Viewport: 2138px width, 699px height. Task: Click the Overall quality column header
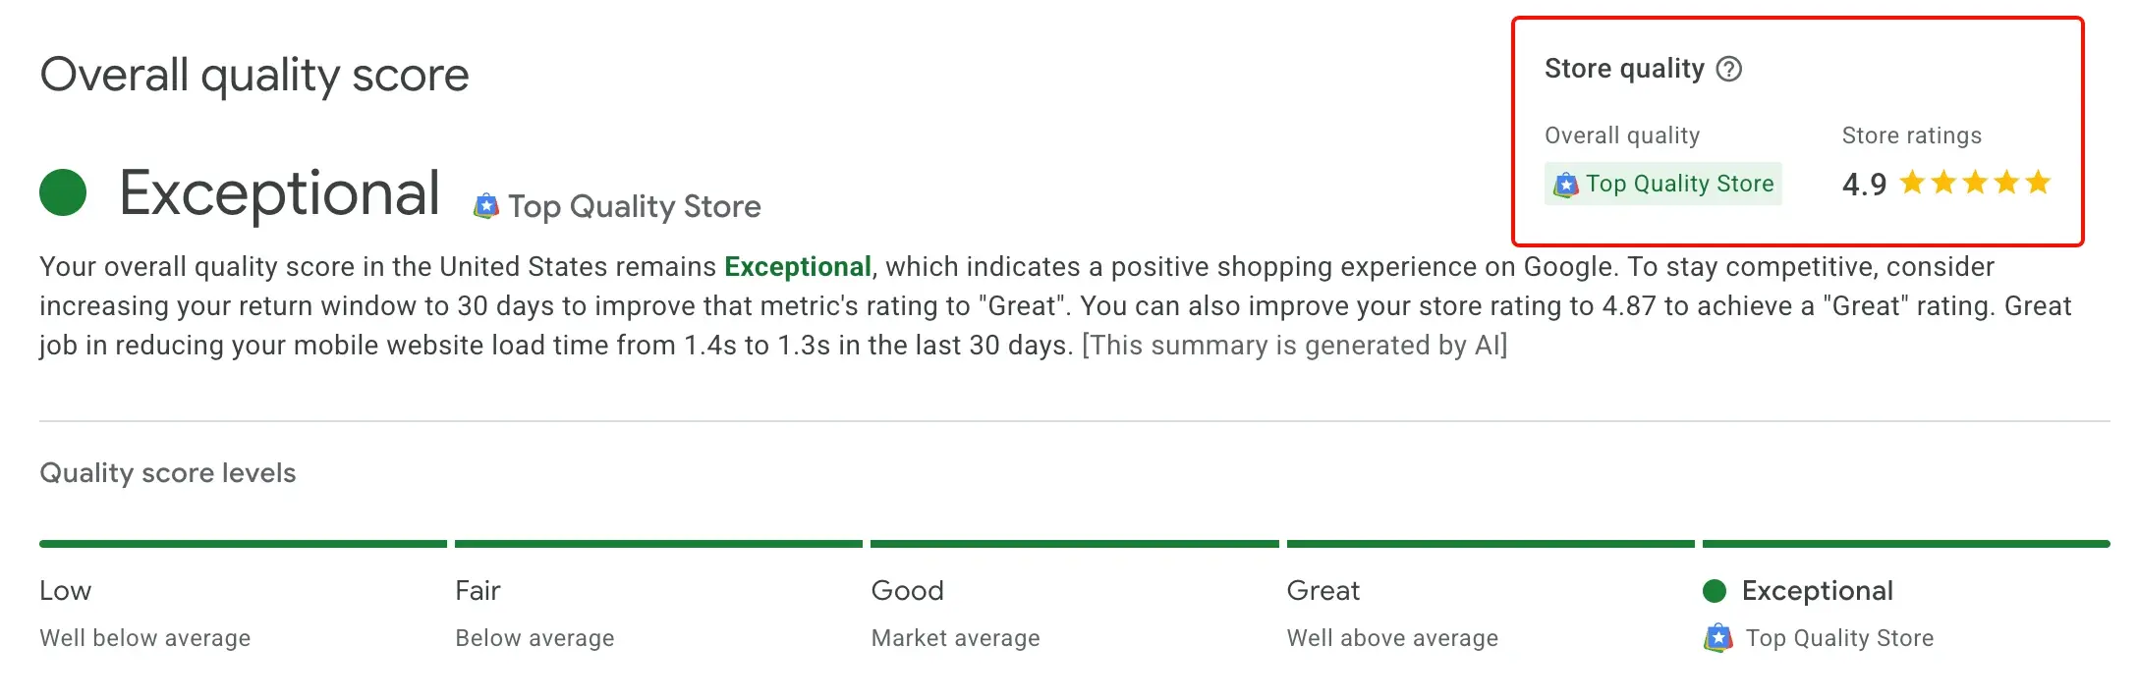click(x=1623, y=134)
